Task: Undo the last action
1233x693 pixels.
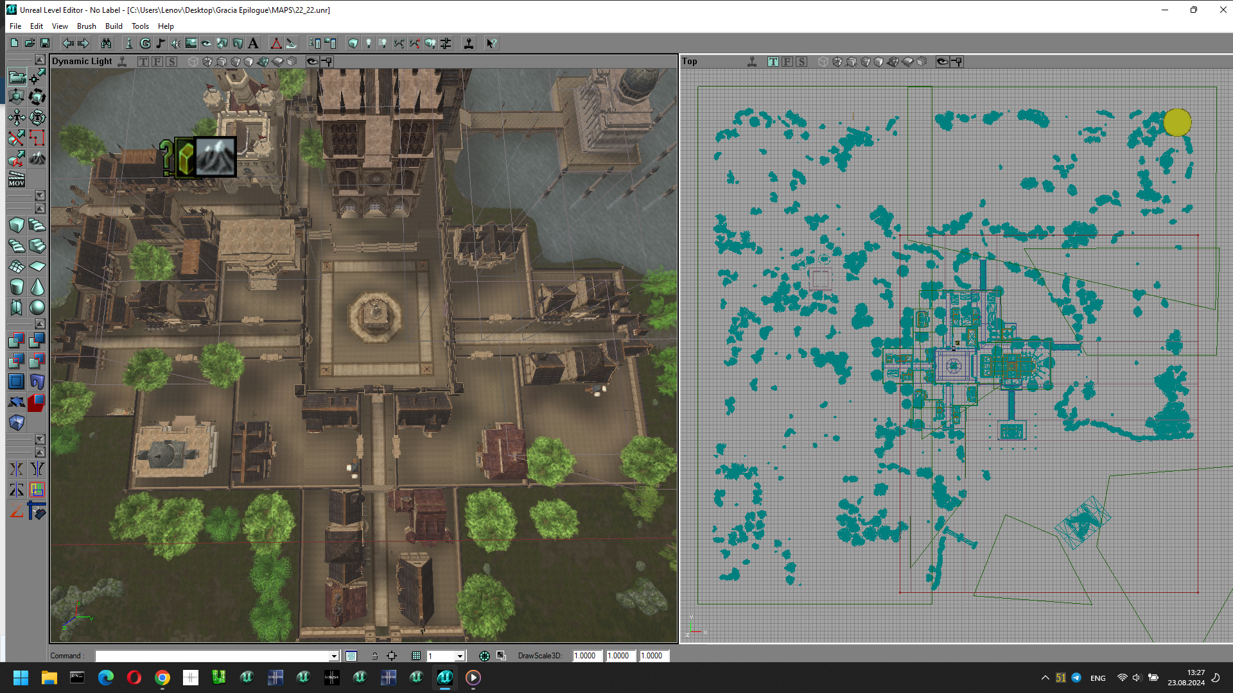Action: pyautogui.click(x=67, y=43)
